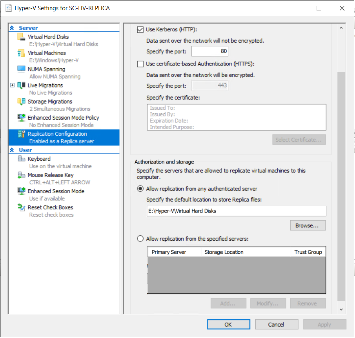
Task: Click the user Enhanced Session Mode icon
Action: tap(21, 191)
